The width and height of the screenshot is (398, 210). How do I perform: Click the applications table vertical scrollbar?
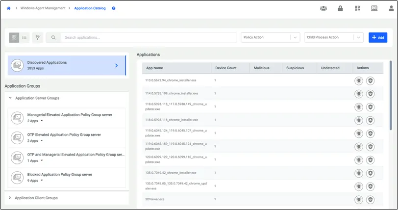391,95
